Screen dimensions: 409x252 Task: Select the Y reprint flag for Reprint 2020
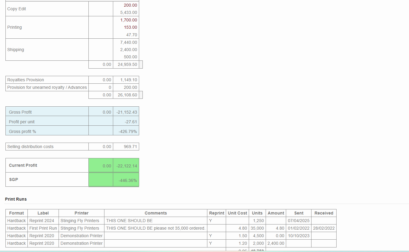tap(210, 236)
